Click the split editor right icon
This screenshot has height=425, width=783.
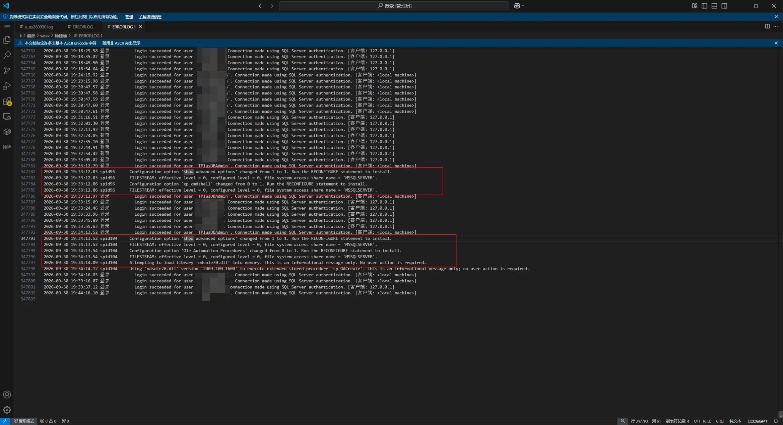pyautogui.click(x=767, y=26)
